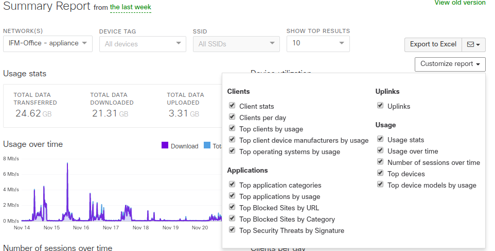Disable Top Blocked Sites by Category
Image resolution: width=495 pixels, height=251 pixels.
tap(232, 219)
